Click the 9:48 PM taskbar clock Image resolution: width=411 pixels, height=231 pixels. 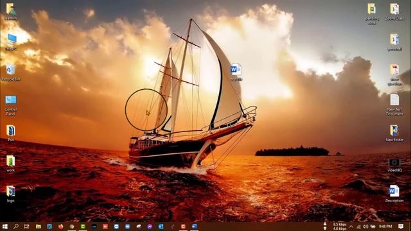pos(385,227)
